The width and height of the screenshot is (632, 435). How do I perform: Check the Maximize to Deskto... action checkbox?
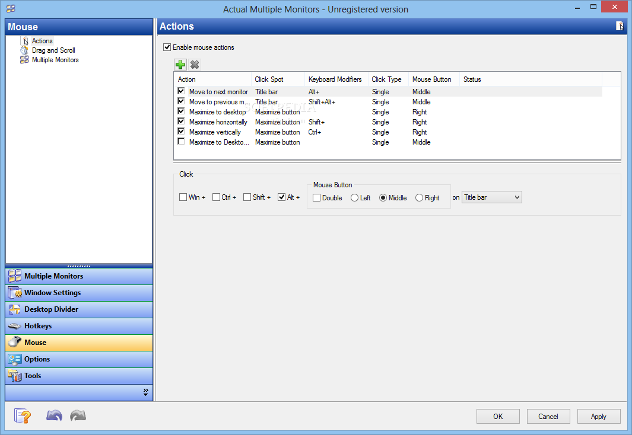pyautogui.click(x=181, y=141)
